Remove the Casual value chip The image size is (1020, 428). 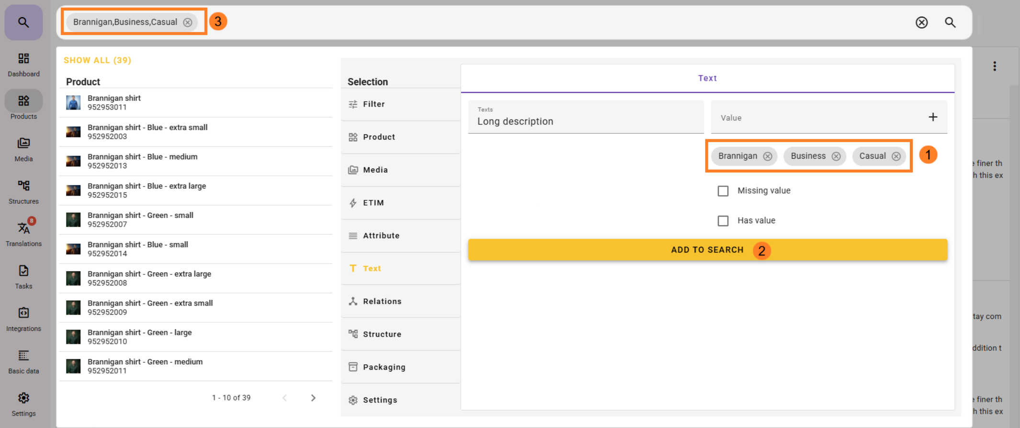point(896,156)
